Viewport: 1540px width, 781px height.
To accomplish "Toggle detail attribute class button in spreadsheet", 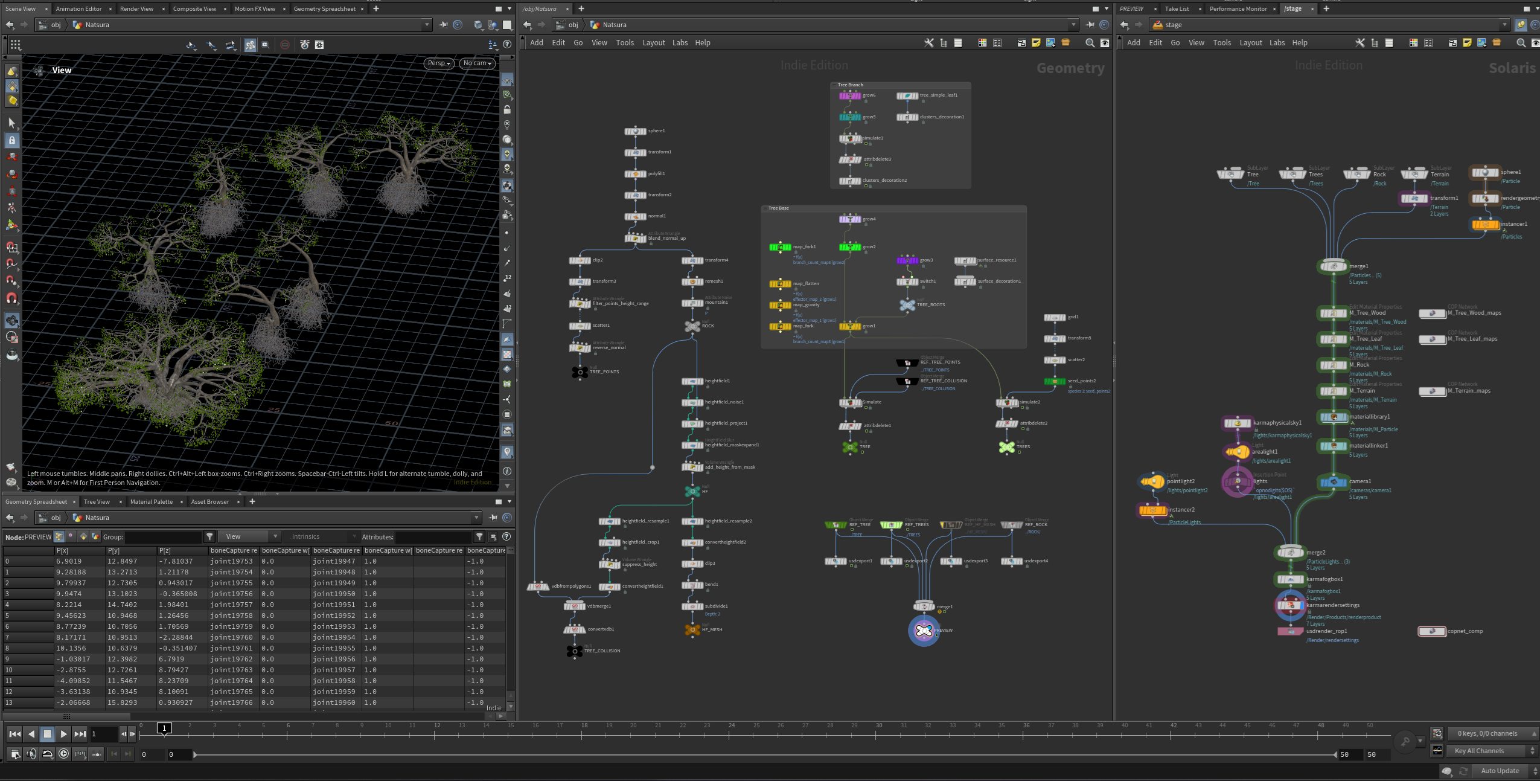I will pos(95,536).
